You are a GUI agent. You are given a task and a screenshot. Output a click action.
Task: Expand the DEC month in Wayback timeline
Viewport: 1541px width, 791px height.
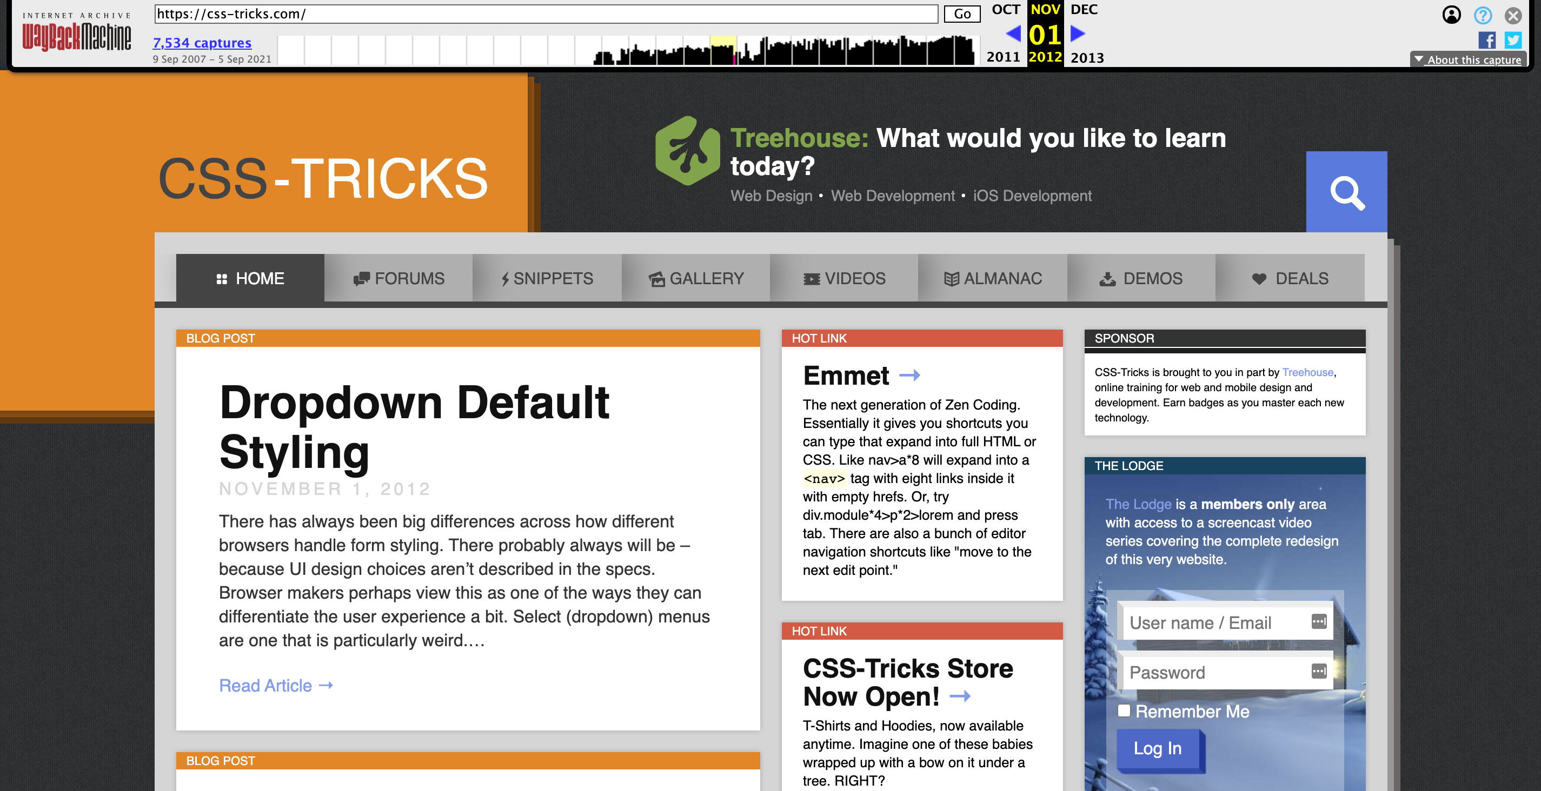tap(1084, 9)
